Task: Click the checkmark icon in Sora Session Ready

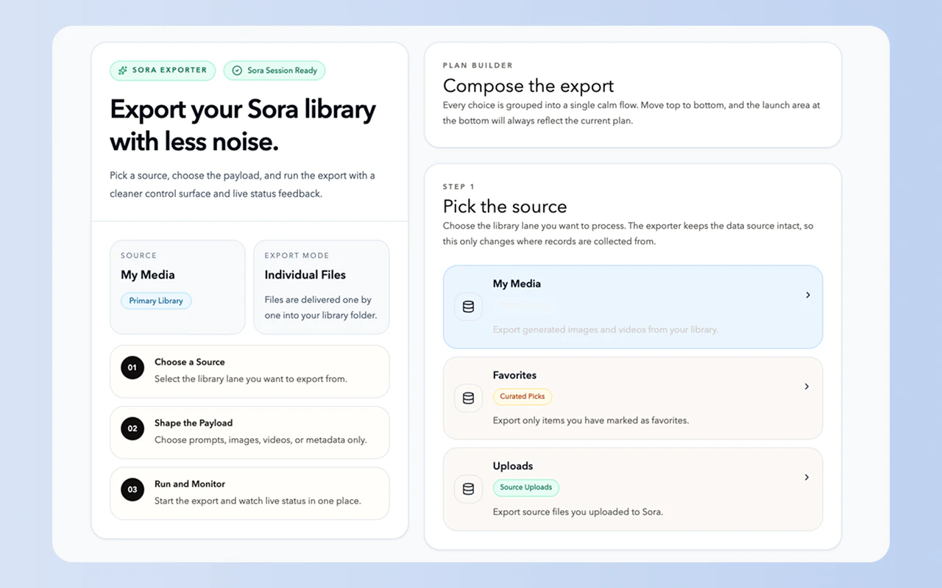Action: [x=237, y=71]
